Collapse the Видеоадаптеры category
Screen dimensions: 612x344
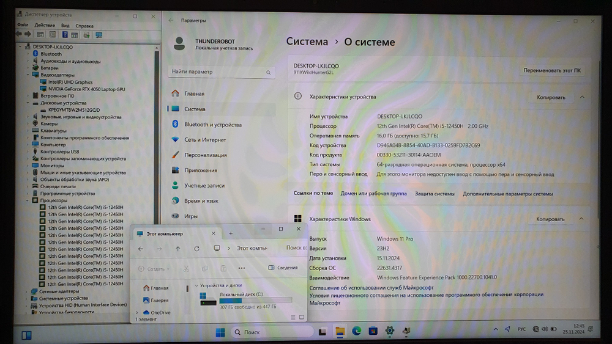tap(28, 75)
